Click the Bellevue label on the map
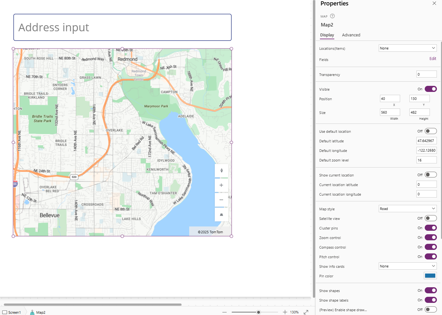This screenshot has width=442, height=315. pos(50,215)
